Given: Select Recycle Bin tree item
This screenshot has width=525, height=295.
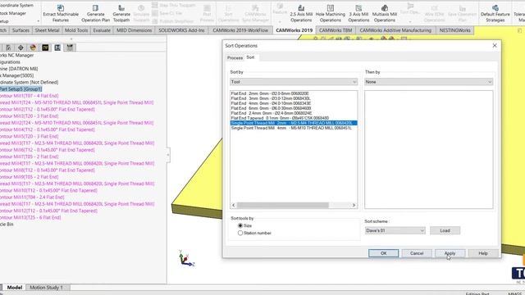Looking at the screenshot, I should click(7, 224).
